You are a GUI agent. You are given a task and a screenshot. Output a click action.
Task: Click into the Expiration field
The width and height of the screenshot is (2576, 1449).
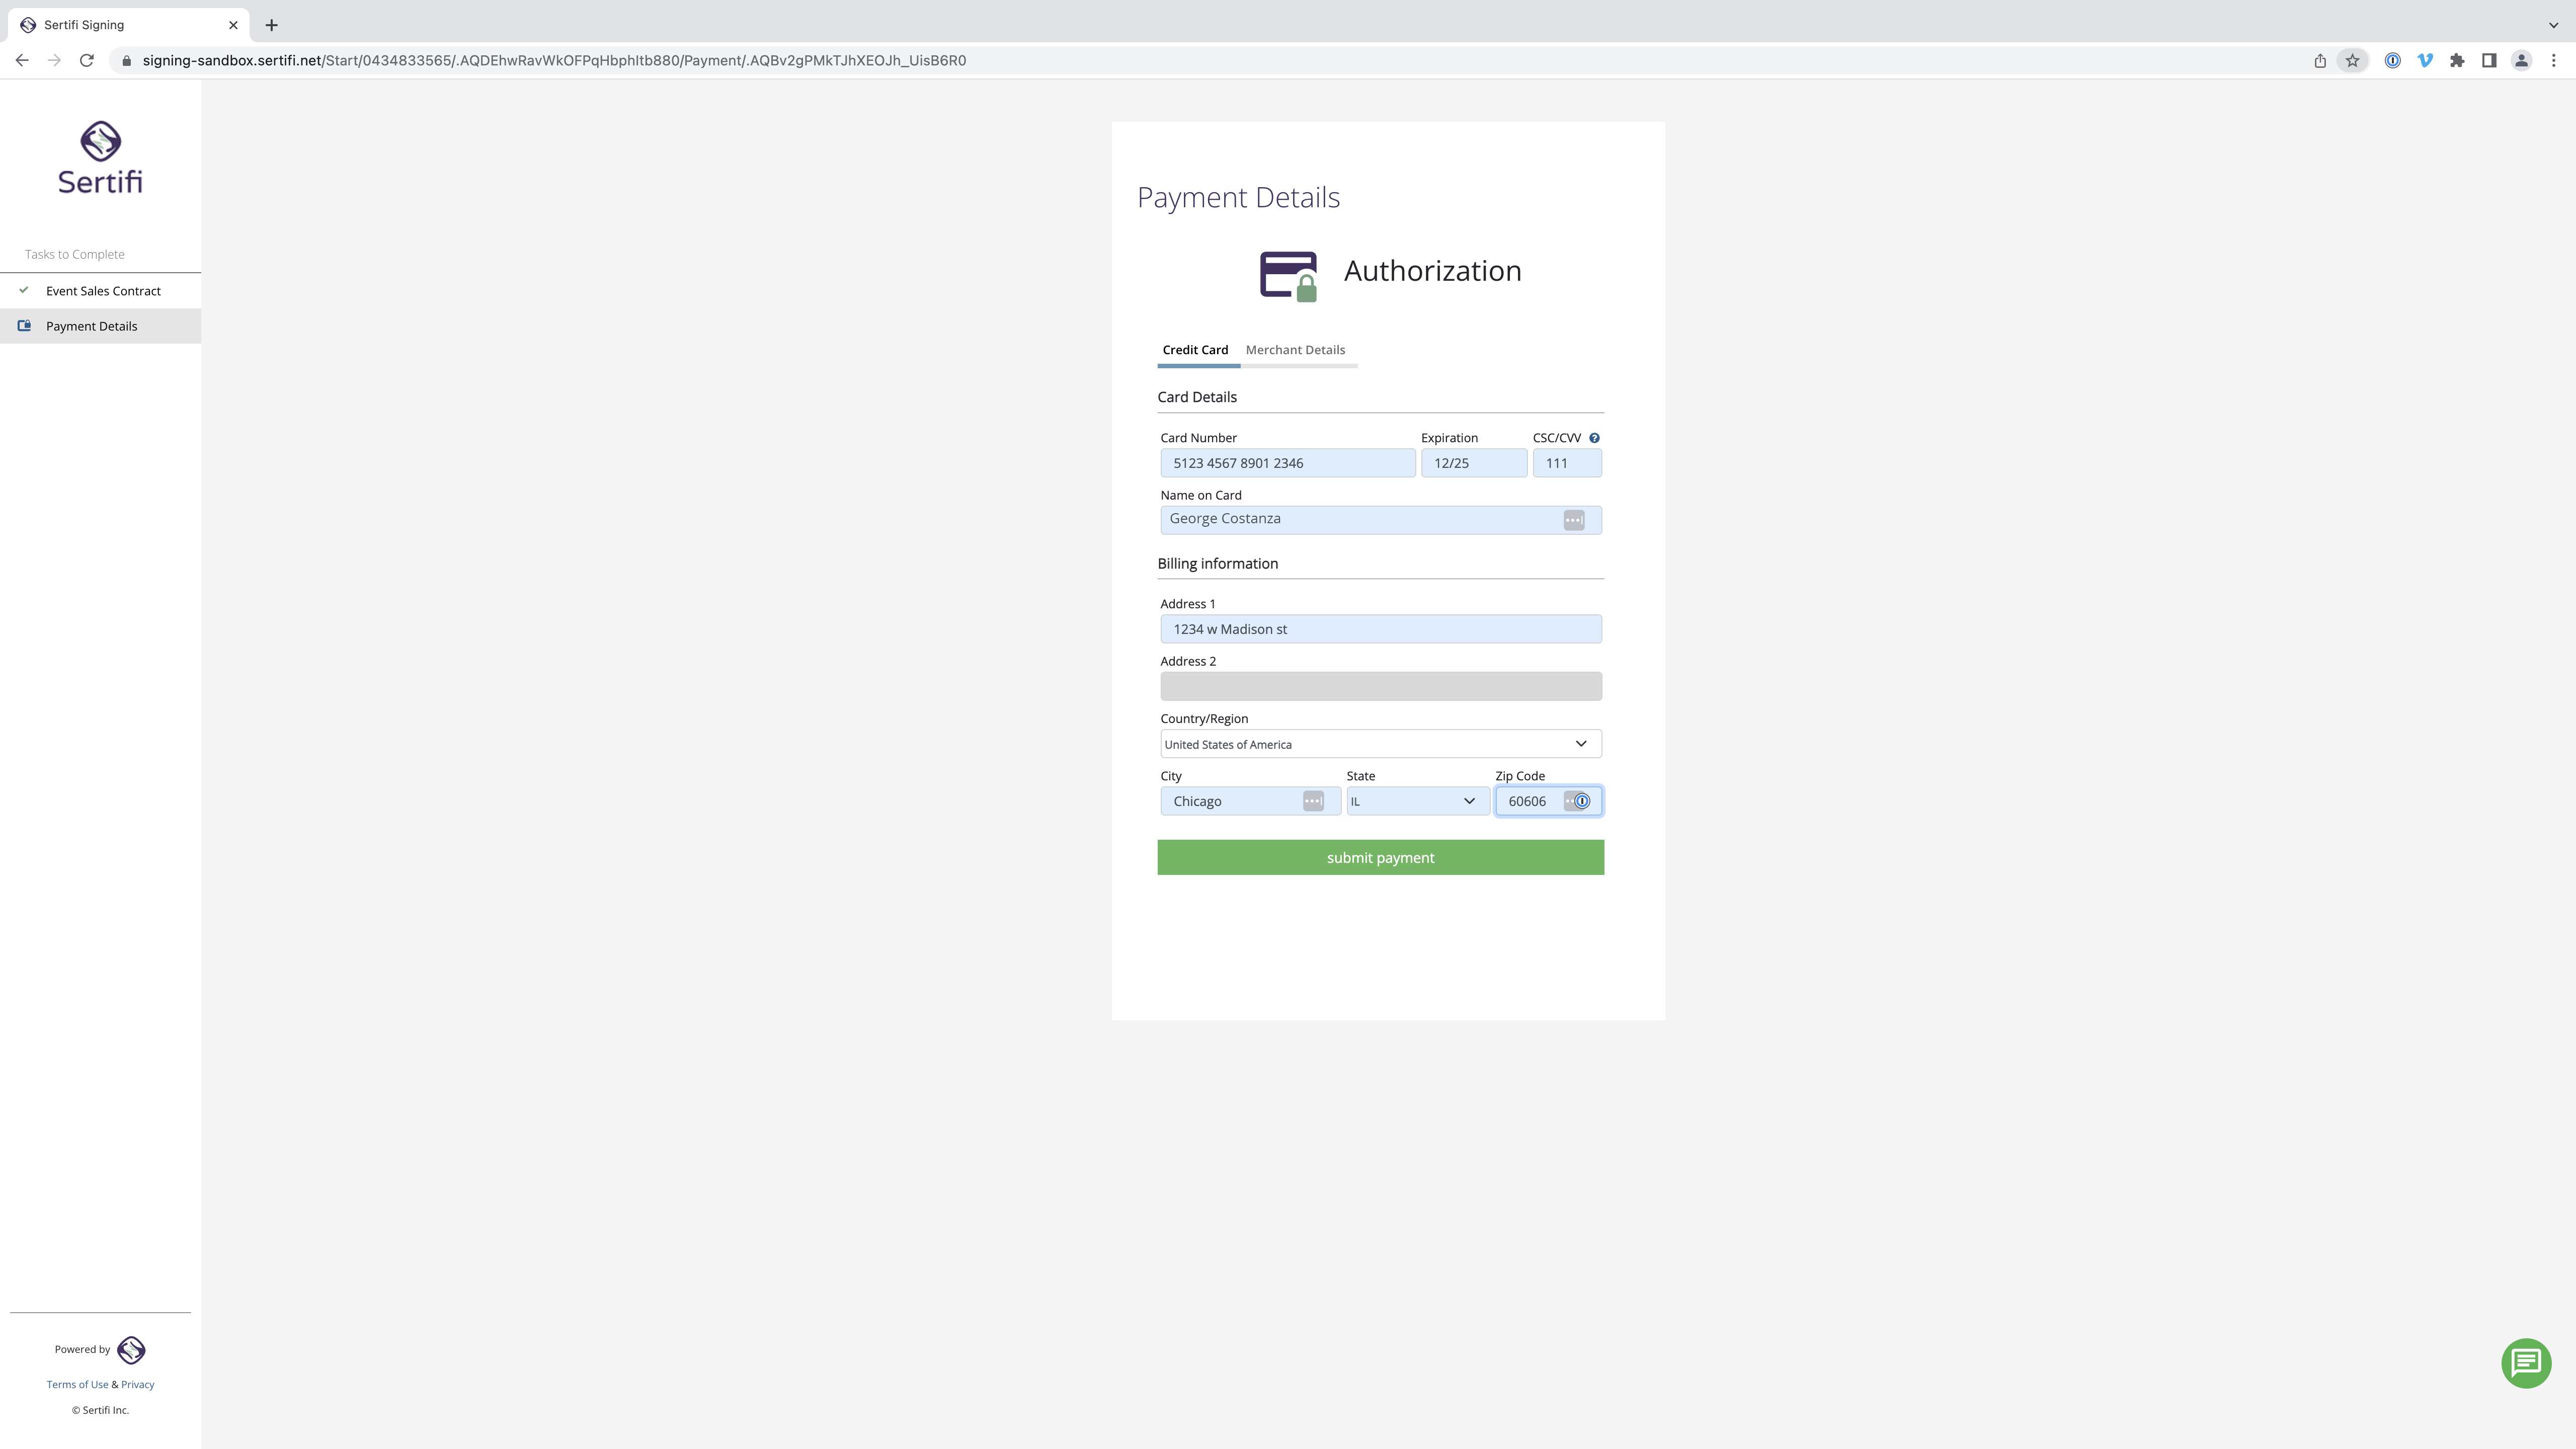(x=1473, y=463)
